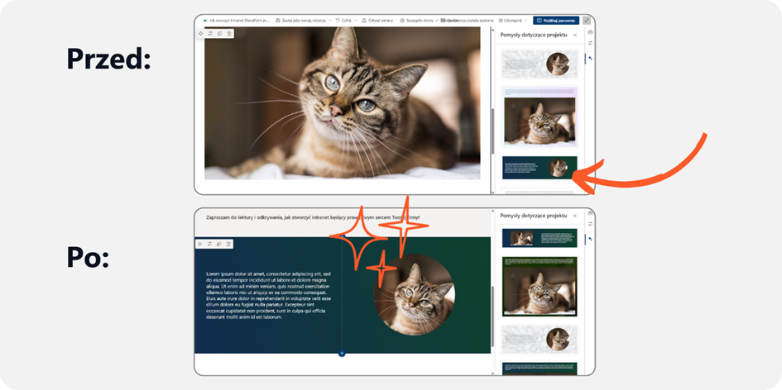Select the pastel gradient large-image design idea in Przed
The image size is (782, 390).
coord(539,117)
